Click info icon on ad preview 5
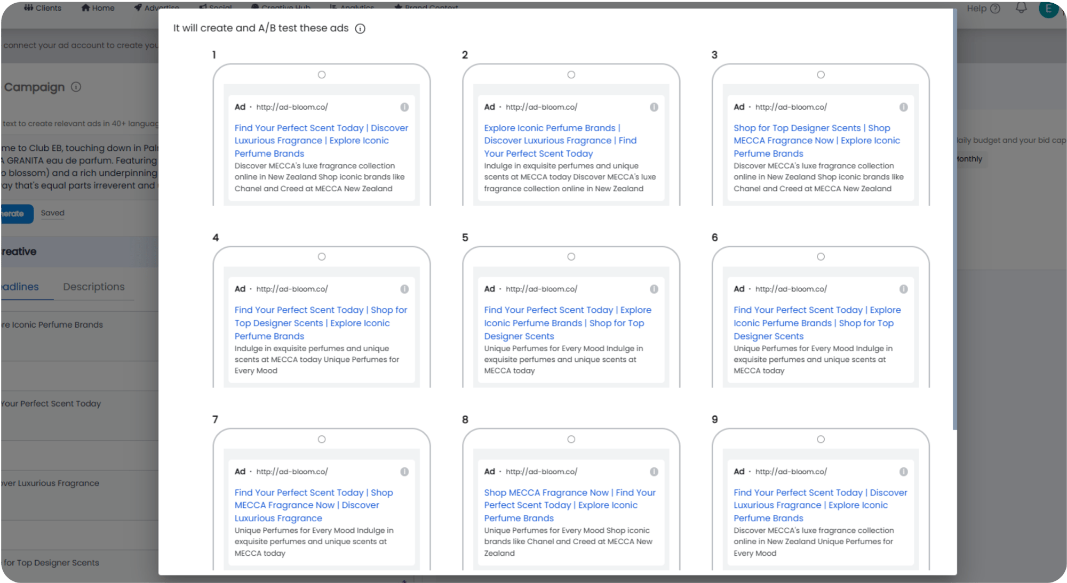The height and width of the screenshot is (583, 1067). point(654,289)
